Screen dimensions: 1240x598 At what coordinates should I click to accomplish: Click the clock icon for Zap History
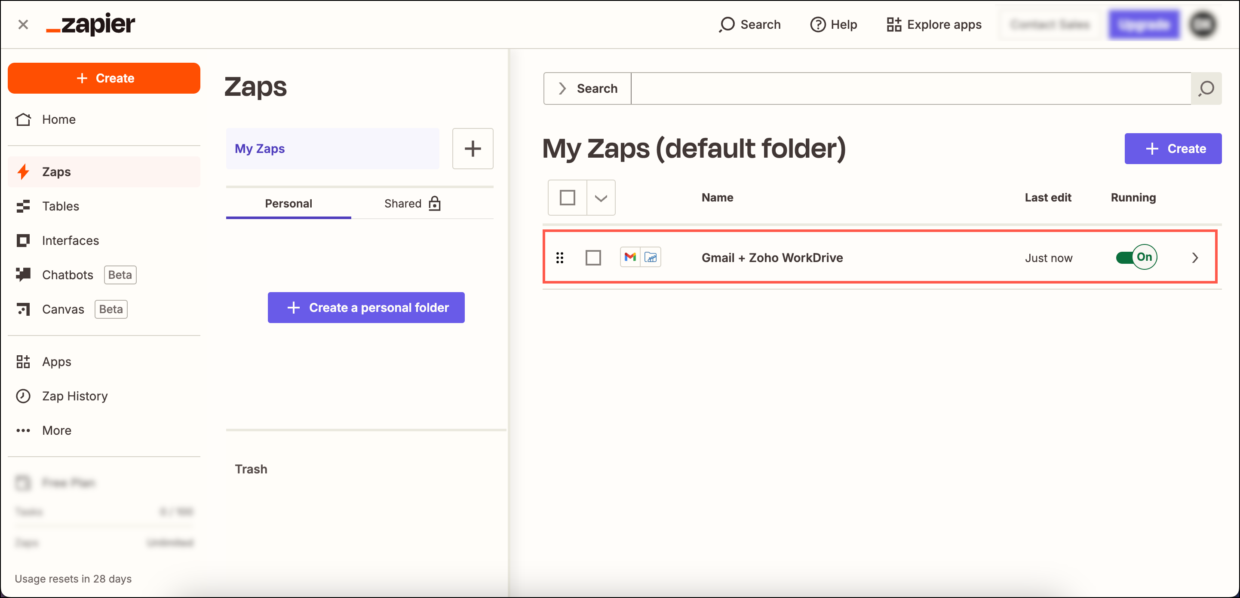point(23,396)
